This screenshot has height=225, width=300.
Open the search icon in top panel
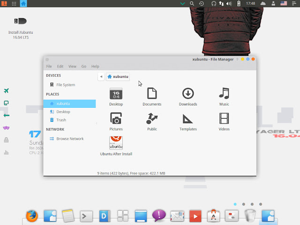(192, 3)
